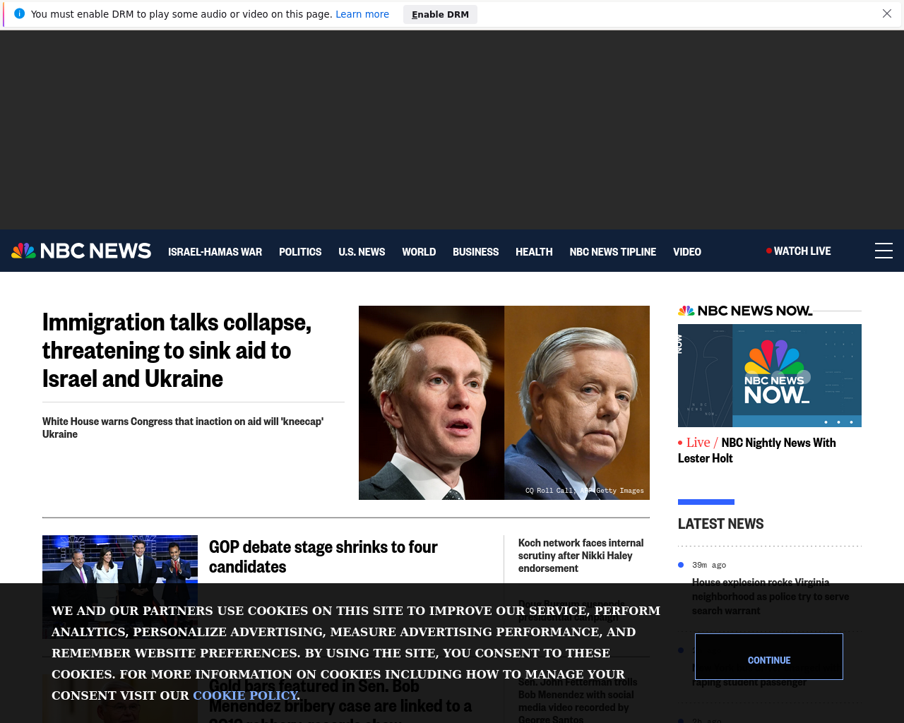Open the U.S. News section
Viewport: 904px width, 723px height.
click(x=362, y=251)
